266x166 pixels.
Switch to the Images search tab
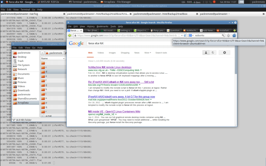click(x=112, y=53)
